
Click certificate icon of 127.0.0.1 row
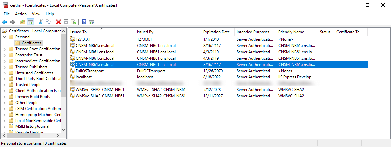(x=72, y=39)
